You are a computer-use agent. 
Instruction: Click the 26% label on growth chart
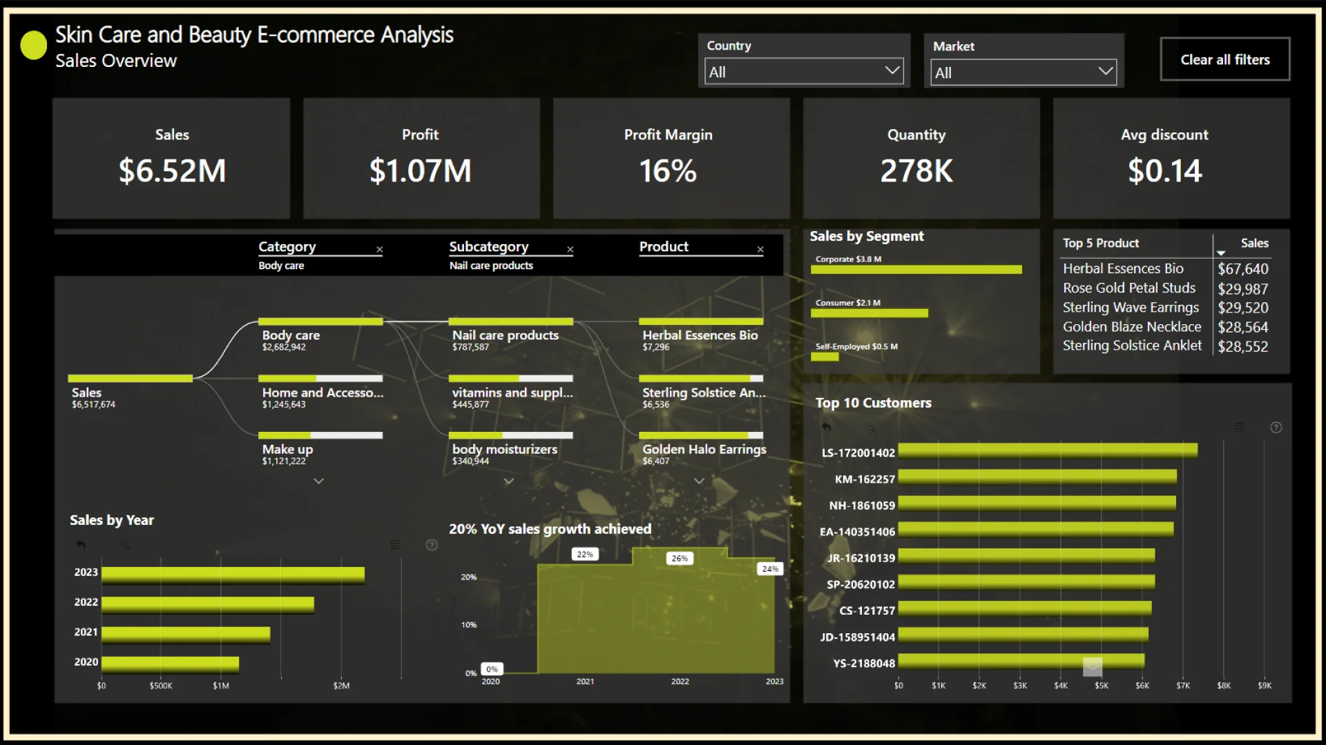[680, 558]
